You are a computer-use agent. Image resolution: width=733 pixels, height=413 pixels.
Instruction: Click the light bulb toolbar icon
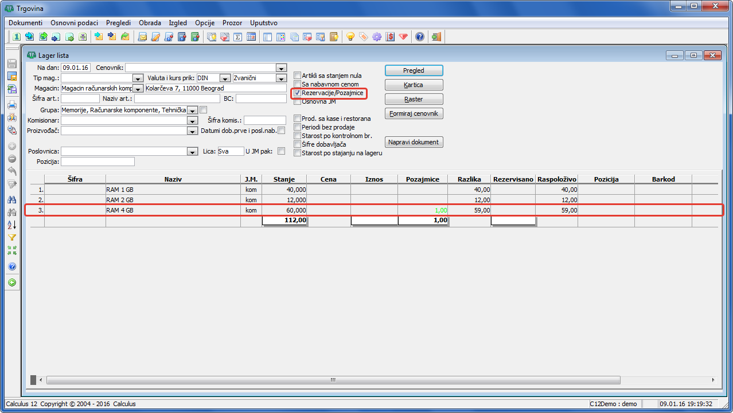pyautogui.click(x=350, y=37)
